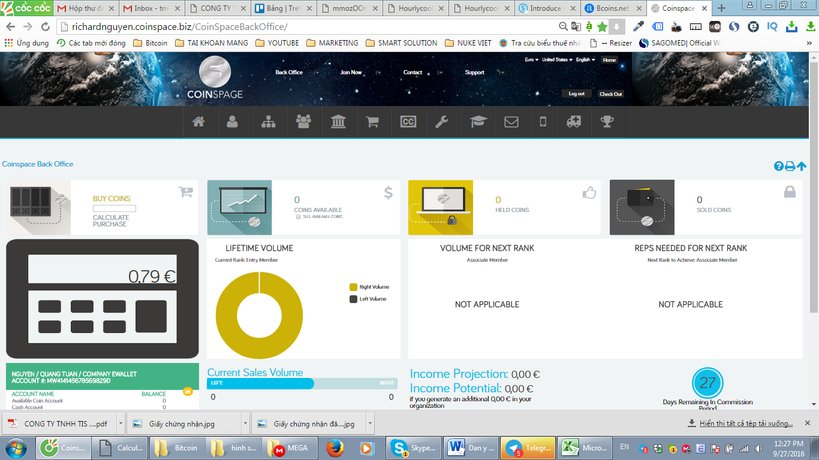This screenshot has height=460, width=819.
Task: Click the thumbs up icon on Held Coins card
Action: pos(589,192)
